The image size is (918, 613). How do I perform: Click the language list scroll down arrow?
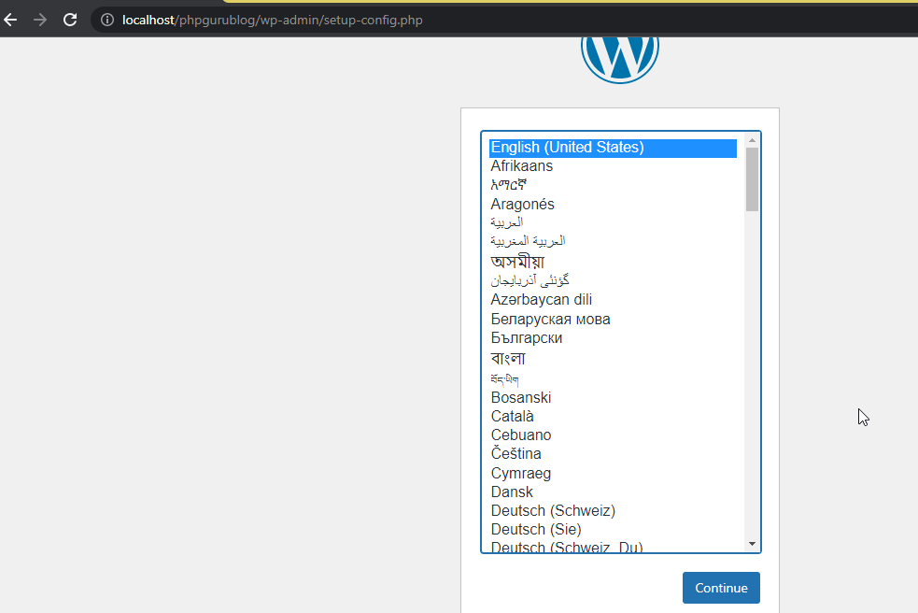pyautogui.click(x=752, y=544)
